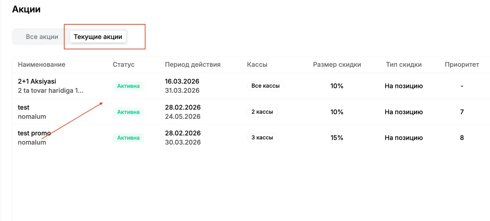Click the "Акции" page heading
This screenshot has width=490, height=221.
point(26,9)
